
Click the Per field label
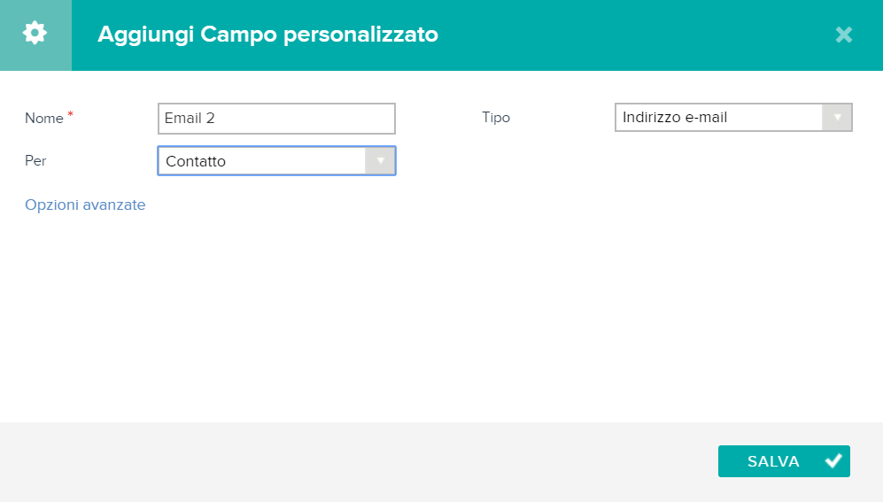[x=35, y=161]
